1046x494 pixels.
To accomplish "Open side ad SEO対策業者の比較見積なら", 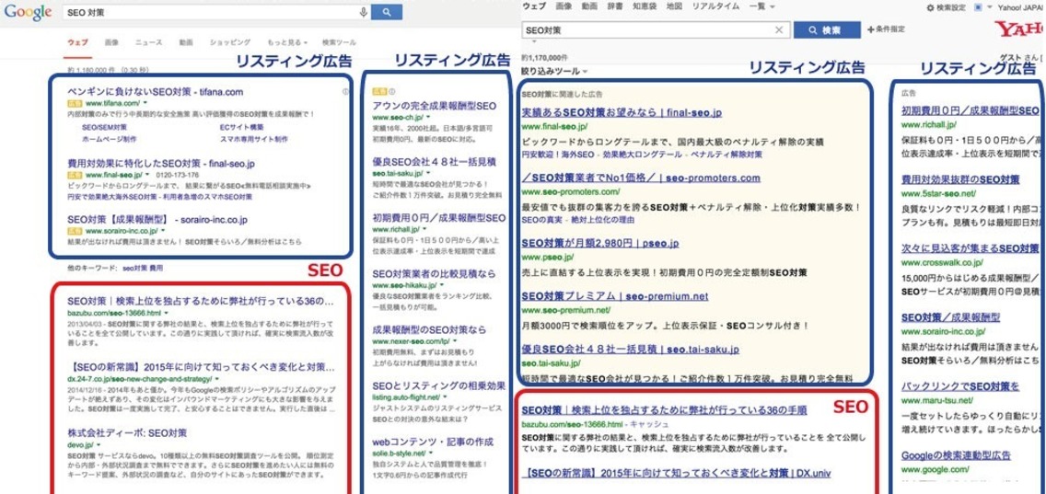I will pos(435,274).
